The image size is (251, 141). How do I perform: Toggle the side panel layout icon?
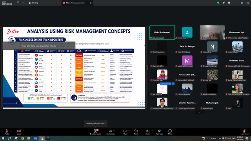pos(229,3)
